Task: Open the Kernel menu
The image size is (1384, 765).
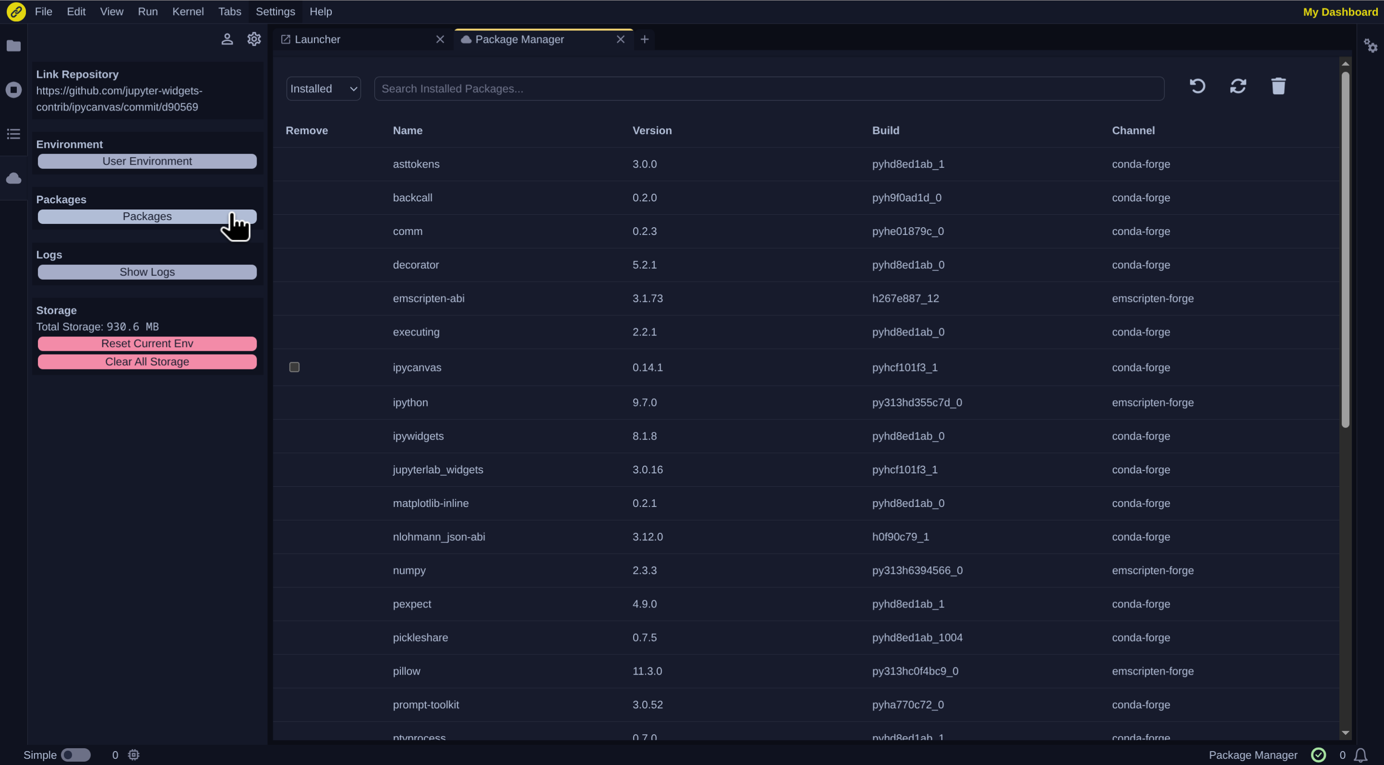Action: point(187,11)
